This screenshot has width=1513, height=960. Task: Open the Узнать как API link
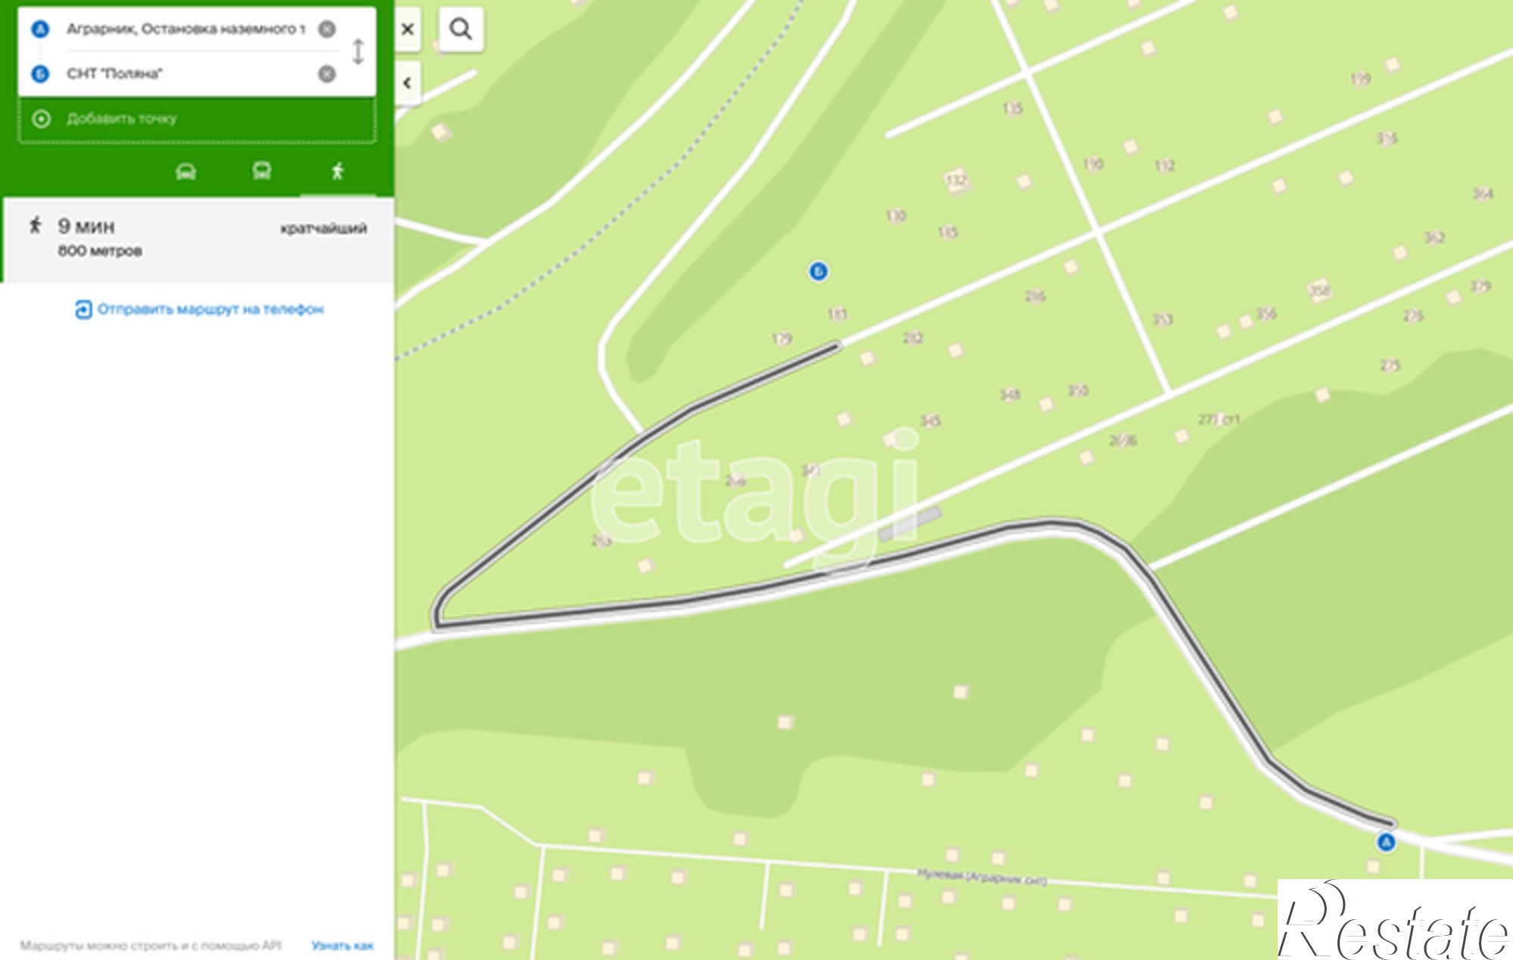[x=342, y=946]
